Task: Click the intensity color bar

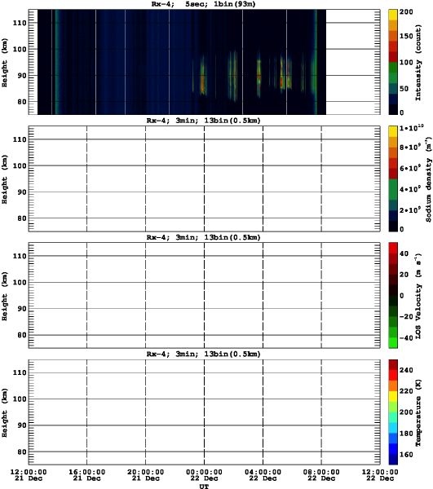Action: point(393,62)
